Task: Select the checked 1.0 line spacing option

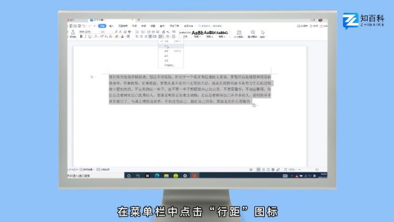Action: click(166, 41)
